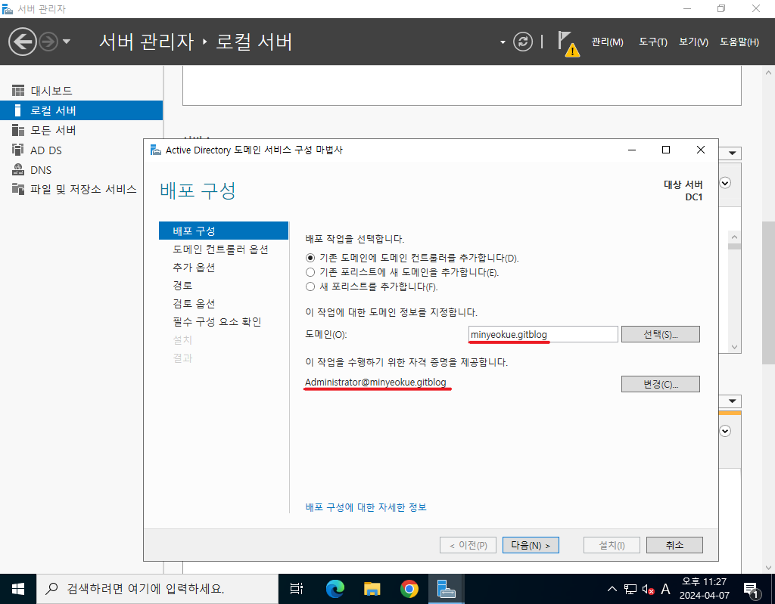Click the file and storage services icon
This screenshot has width=775, height=604.
[x=18, y=189]
